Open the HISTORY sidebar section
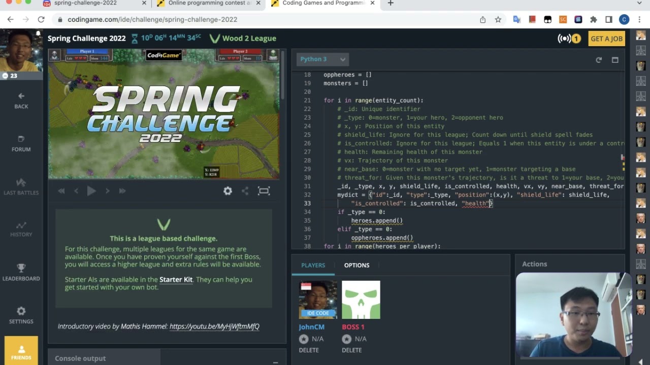Viewport: 650px width, 365px height. [21, 229]
